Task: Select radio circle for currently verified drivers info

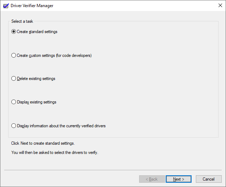Action: pos(14,126)
